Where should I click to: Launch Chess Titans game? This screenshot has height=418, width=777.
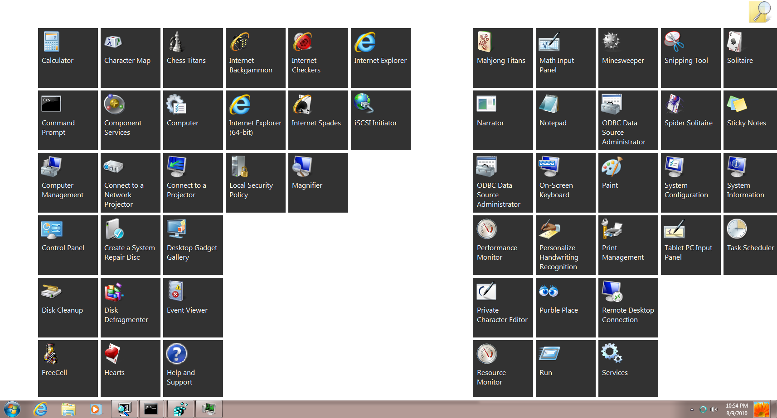193,57
